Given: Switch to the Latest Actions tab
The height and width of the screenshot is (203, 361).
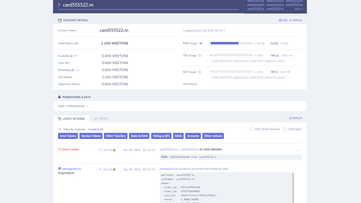Looking at the screenshot, I should [x=71, y=119].
